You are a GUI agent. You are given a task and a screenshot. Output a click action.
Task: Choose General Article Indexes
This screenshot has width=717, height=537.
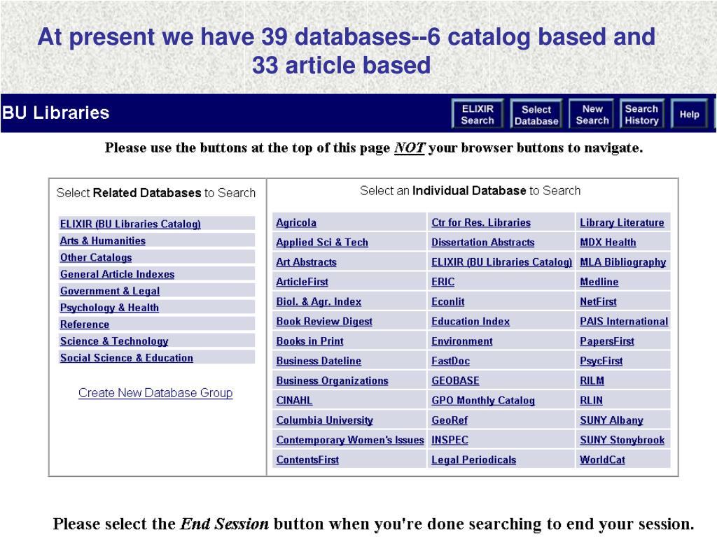(117, 274)
